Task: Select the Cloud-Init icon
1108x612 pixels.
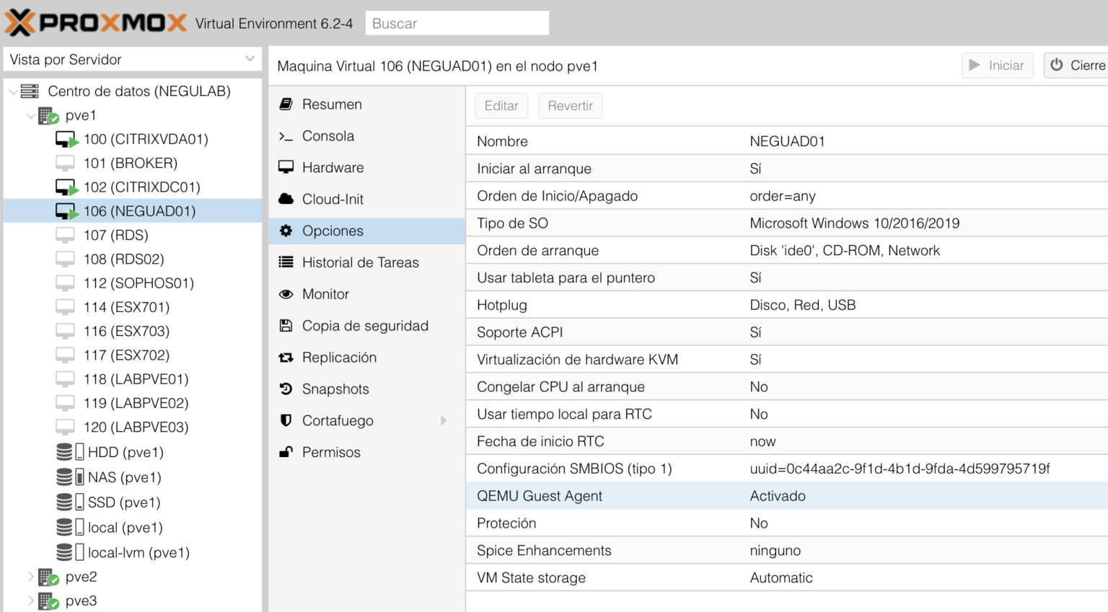Action: (x=286, y=199)
